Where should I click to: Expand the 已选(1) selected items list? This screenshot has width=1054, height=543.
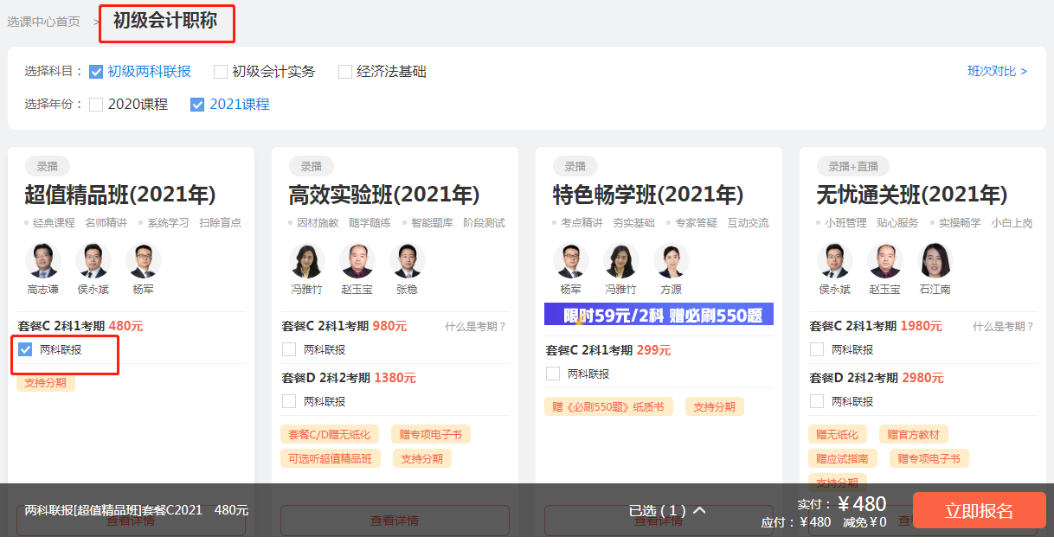[667, 511]
